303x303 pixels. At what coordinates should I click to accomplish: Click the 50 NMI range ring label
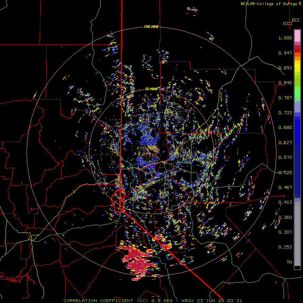(x=151, y=89)
